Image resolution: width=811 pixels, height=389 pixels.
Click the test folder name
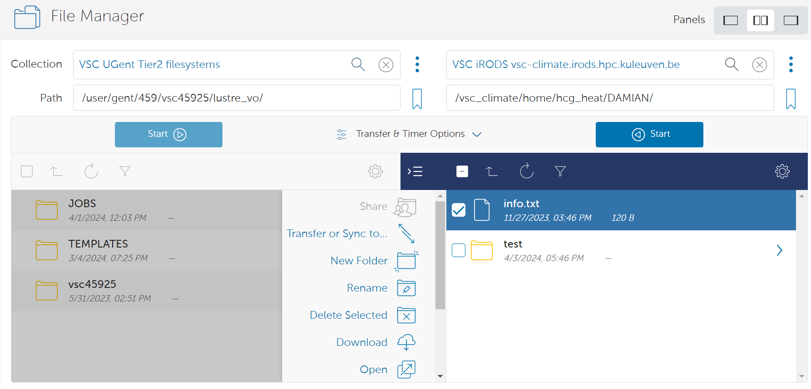pos(513,244)
